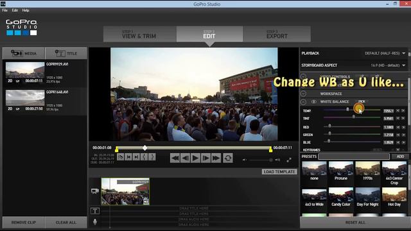
Task: Switch to the MEDIA tab
Action: tap(24, 53)
